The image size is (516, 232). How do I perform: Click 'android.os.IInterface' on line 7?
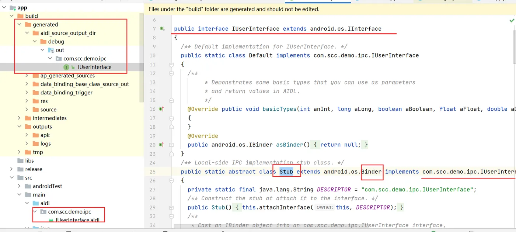click(x=346, y=28)
